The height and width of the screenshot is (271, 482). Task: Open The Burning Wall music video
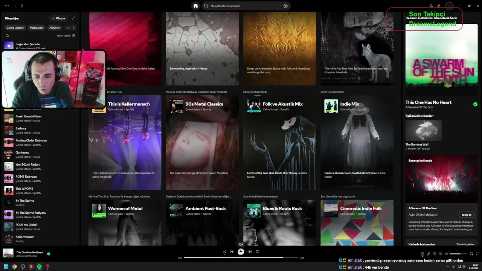point(424,130)
